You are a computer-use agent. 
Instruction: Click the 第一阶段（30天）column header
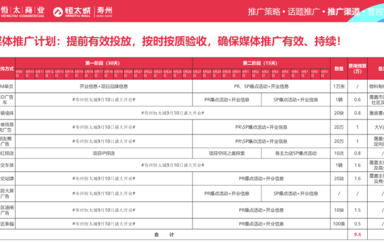pos(104,63)
